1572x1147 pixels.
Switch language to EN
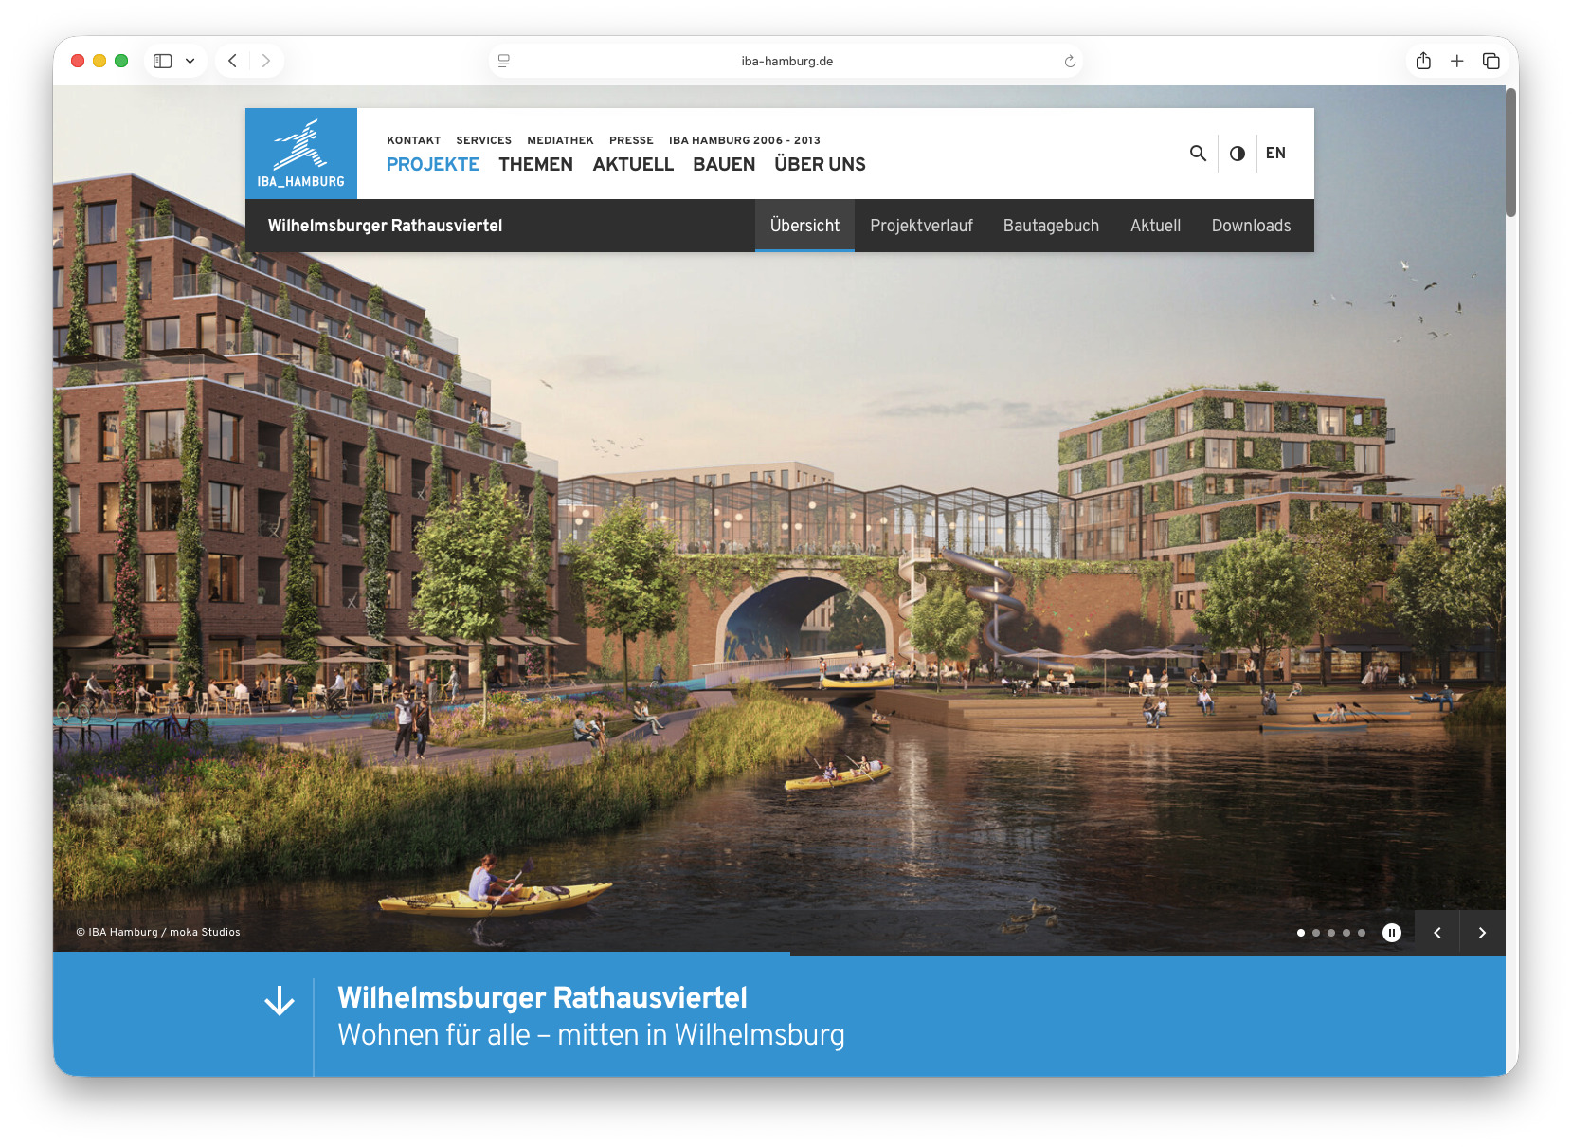[x=1275, y=154]
